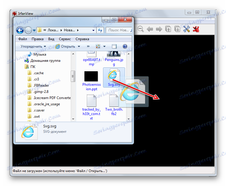
Task: Click the Explorer search field
Action: coord(119,30)
